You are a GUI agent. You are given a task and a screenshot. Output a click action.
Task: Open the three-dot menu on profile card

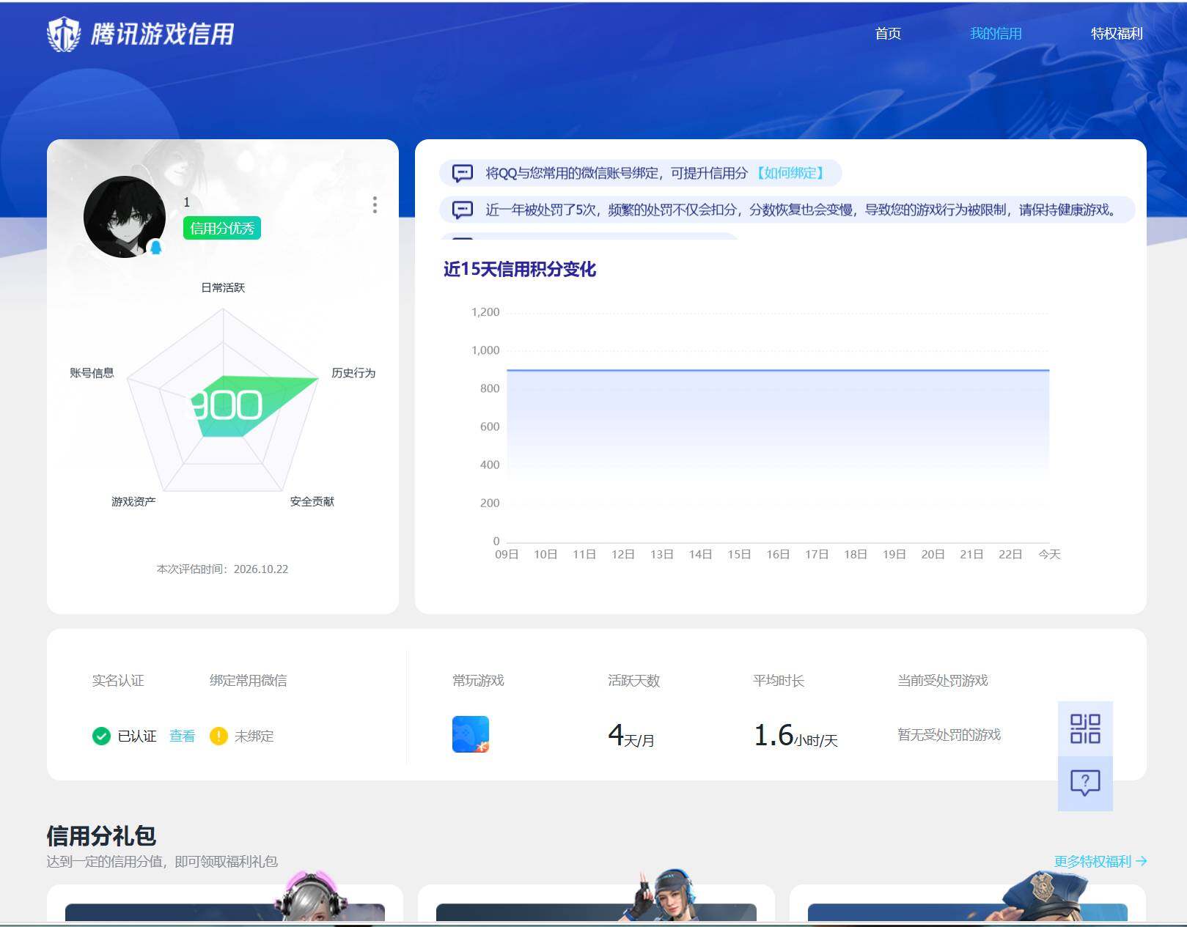click(x=375, y=204)
